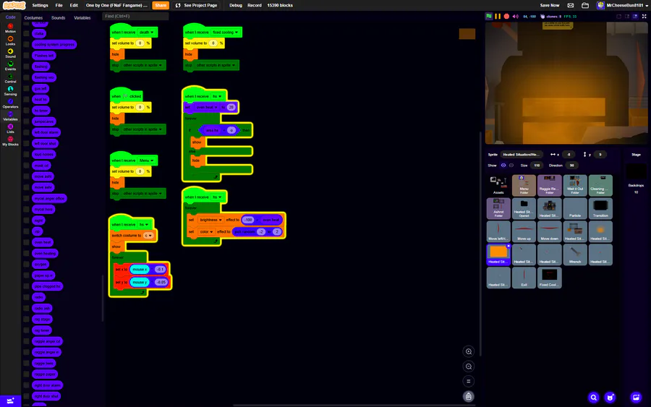The height and width of the screenshot is (407, 651).
Task: Open 'oven heat' variable dropdown in set block
Action: point(206,108)
